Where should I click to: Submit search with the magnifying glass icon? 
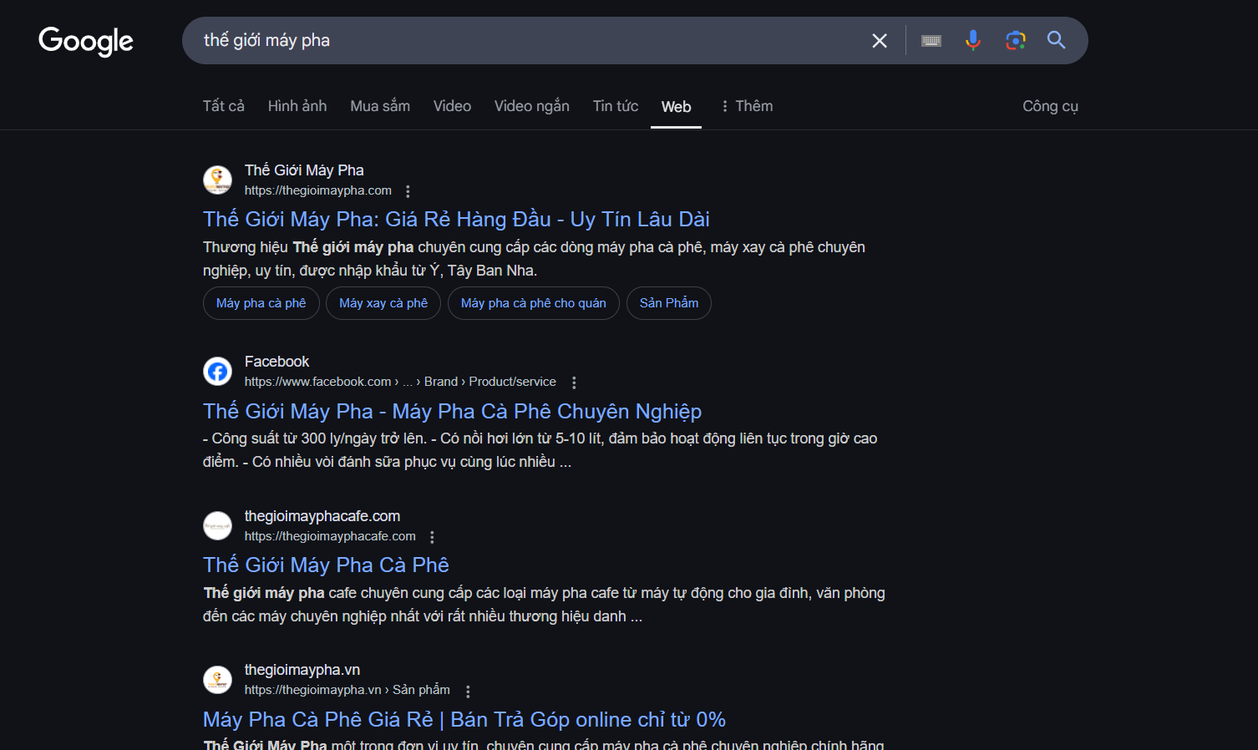(1057, 40)
